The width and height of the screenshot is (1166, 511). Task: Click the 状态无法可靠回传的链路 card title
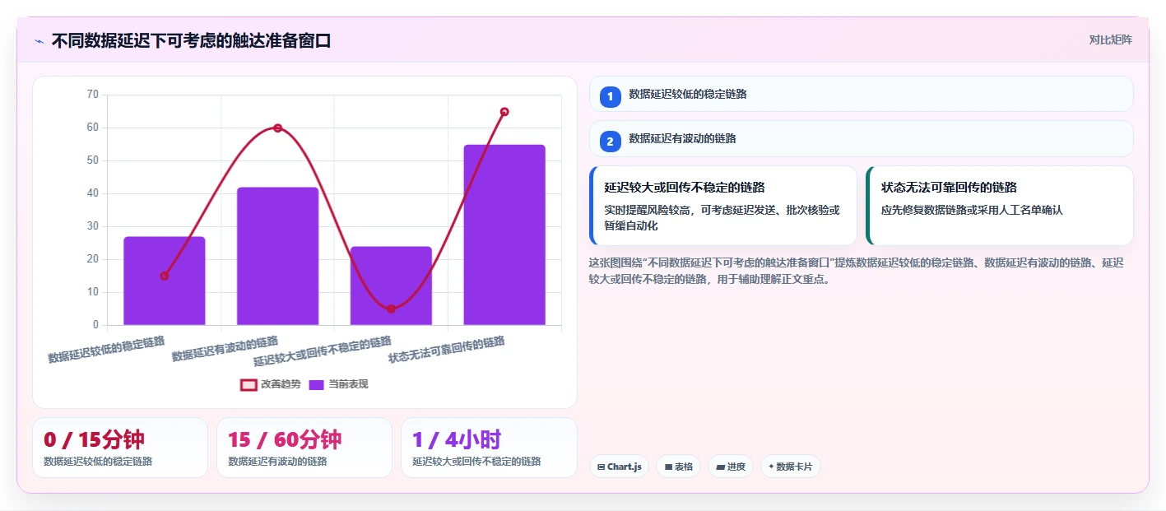[949, 188]
